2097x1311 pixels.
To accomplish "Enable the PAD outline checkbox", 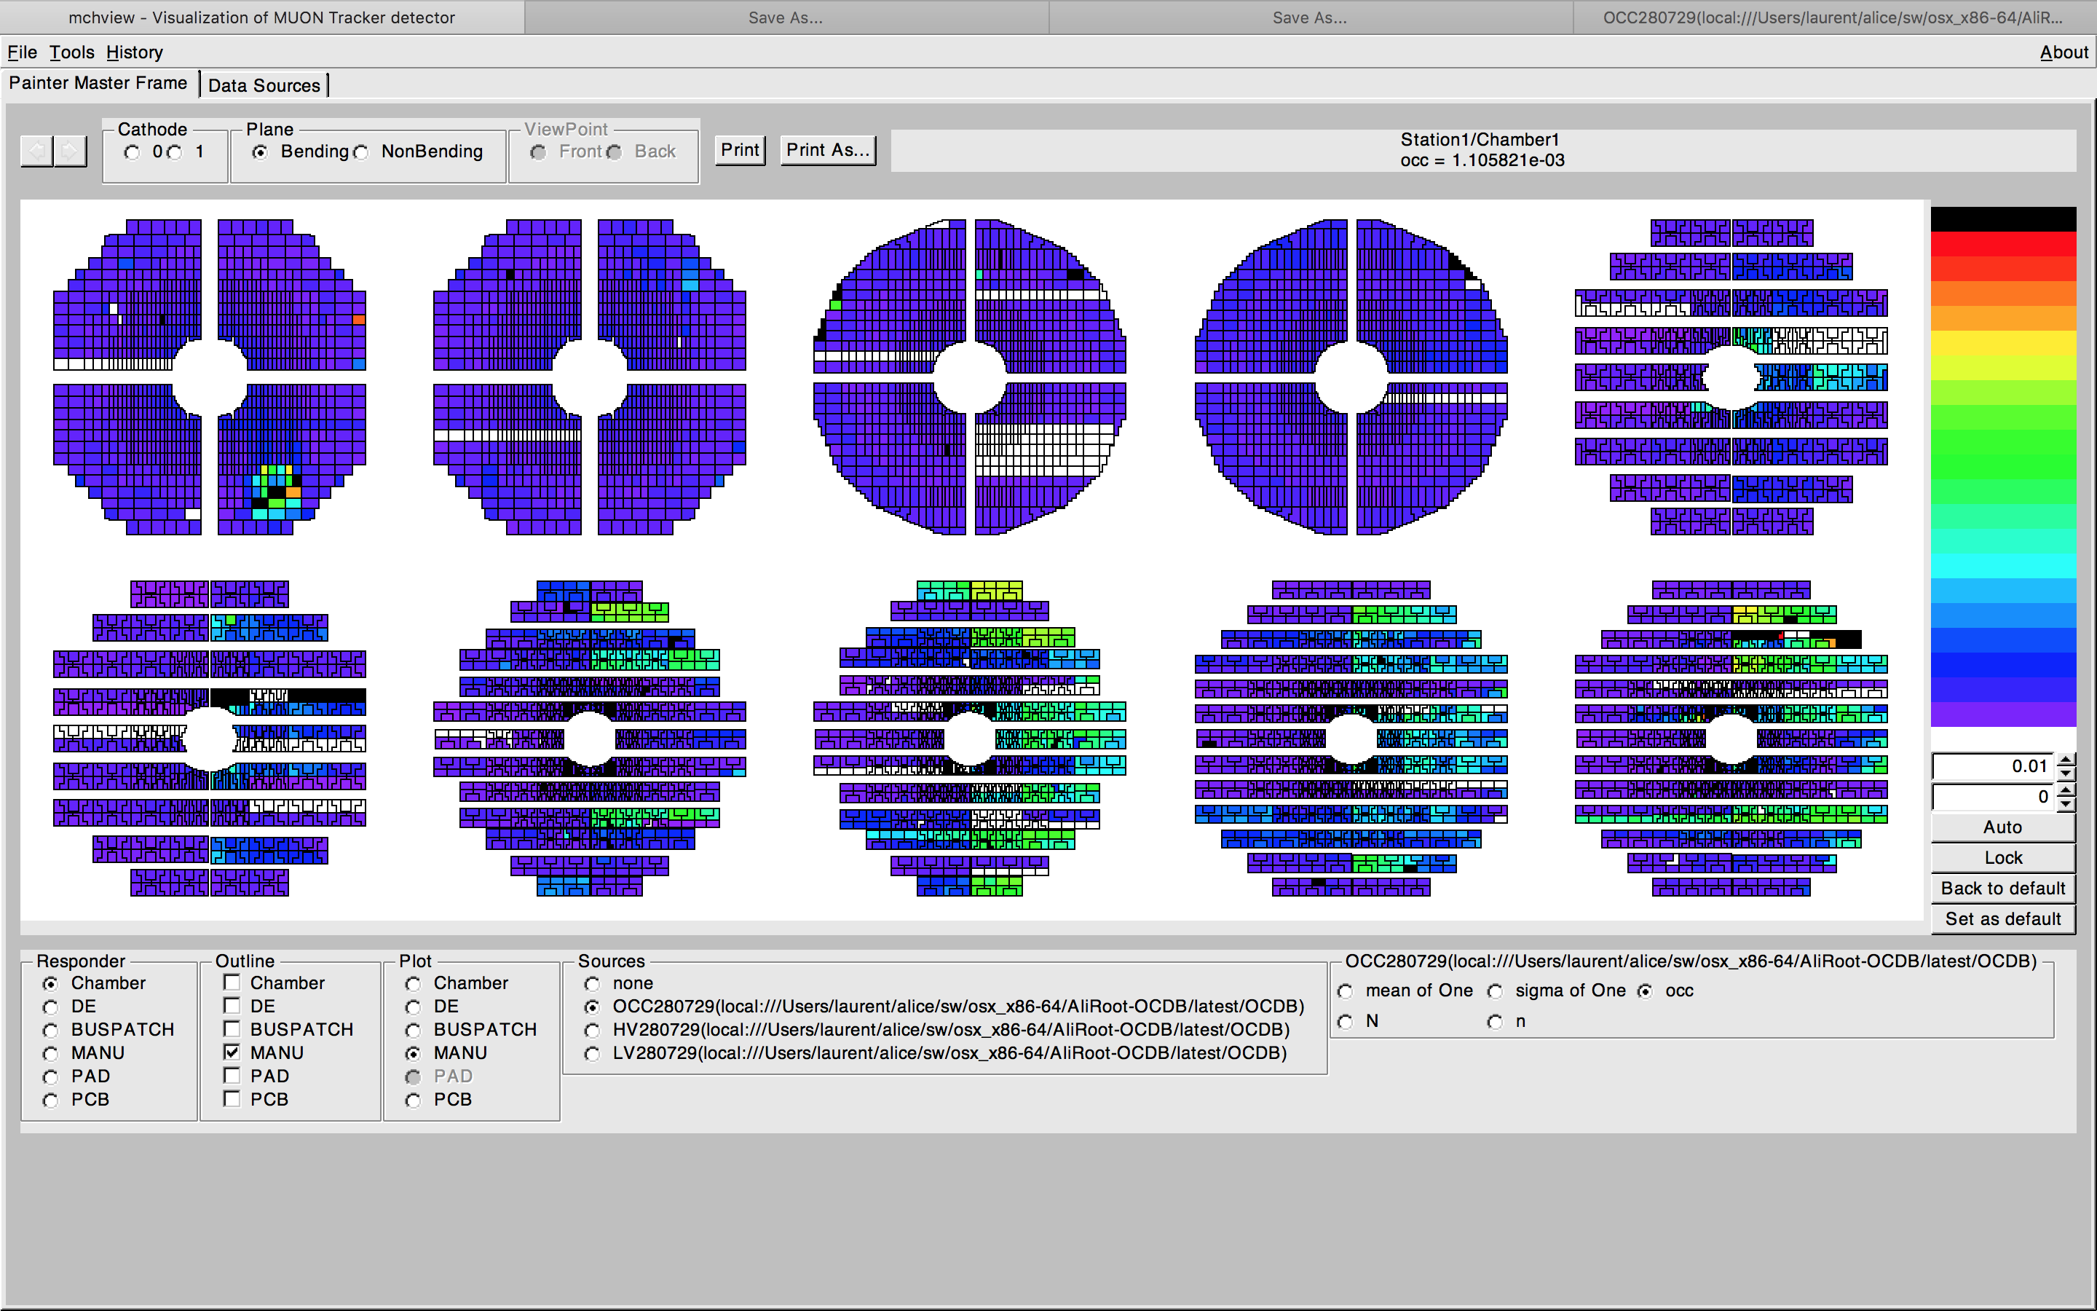I will (232, 1075).
